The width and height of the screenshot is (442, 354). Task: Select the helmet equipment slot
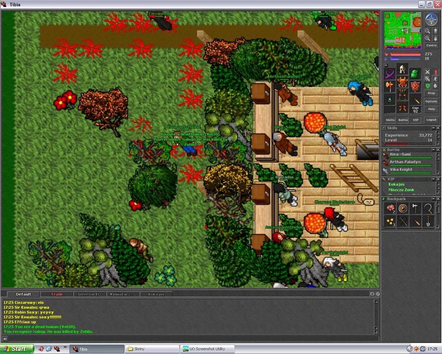tap(402, 69)
